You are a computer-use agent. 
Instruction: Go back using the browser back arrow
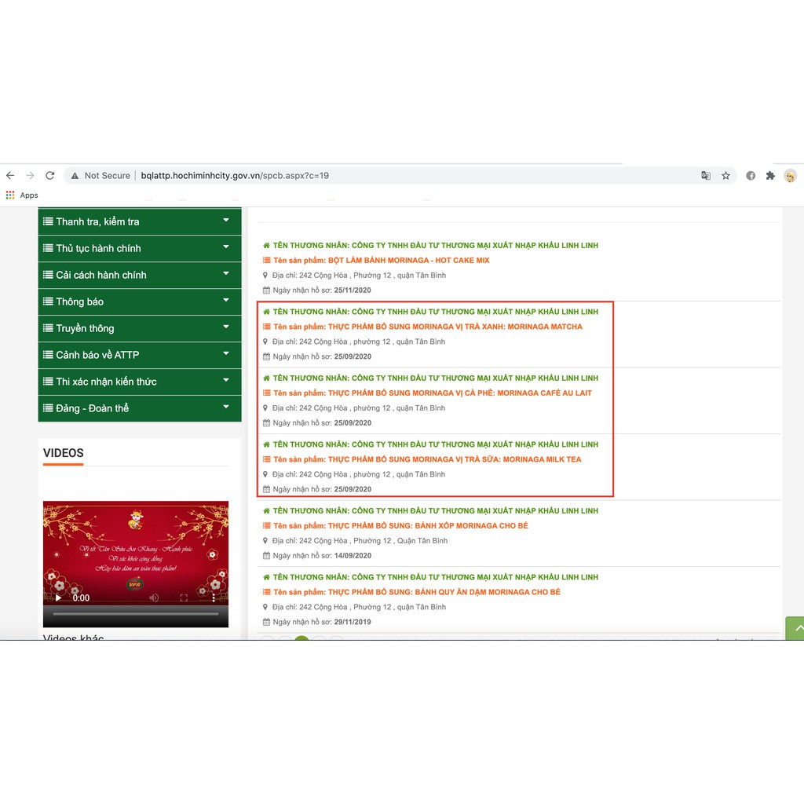tap(10, 175)
